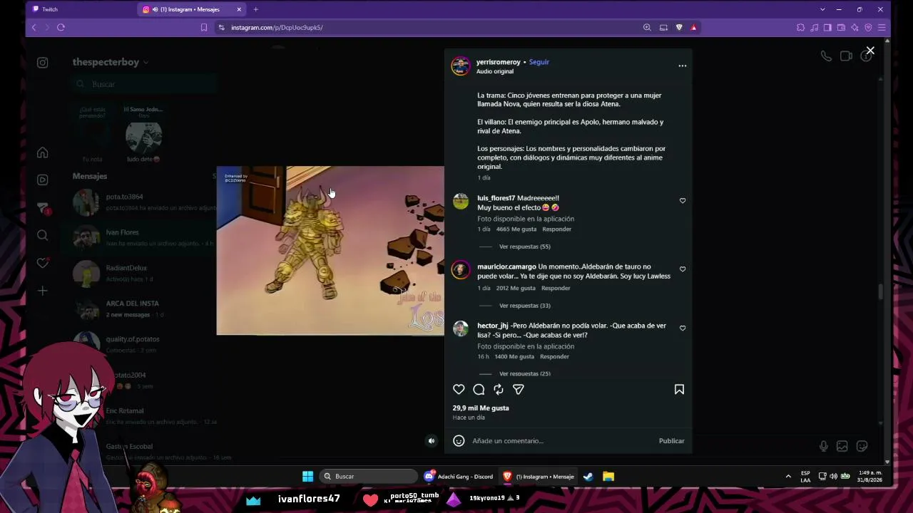The height and width of the screenshot is (513, 913).
Task: Attach photo using image icon in chat
Action: click(x=842, y=446)
